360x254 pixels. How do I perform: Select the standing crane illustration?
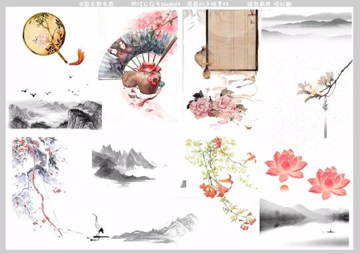pos(98,227)
